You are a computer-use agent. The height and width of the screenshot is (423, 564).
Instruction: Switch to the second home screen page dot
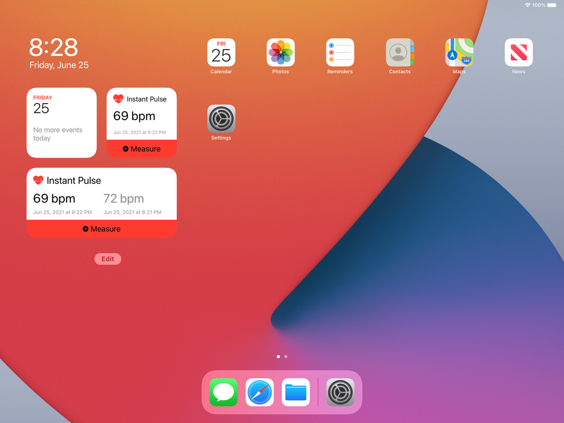(285, 357)
